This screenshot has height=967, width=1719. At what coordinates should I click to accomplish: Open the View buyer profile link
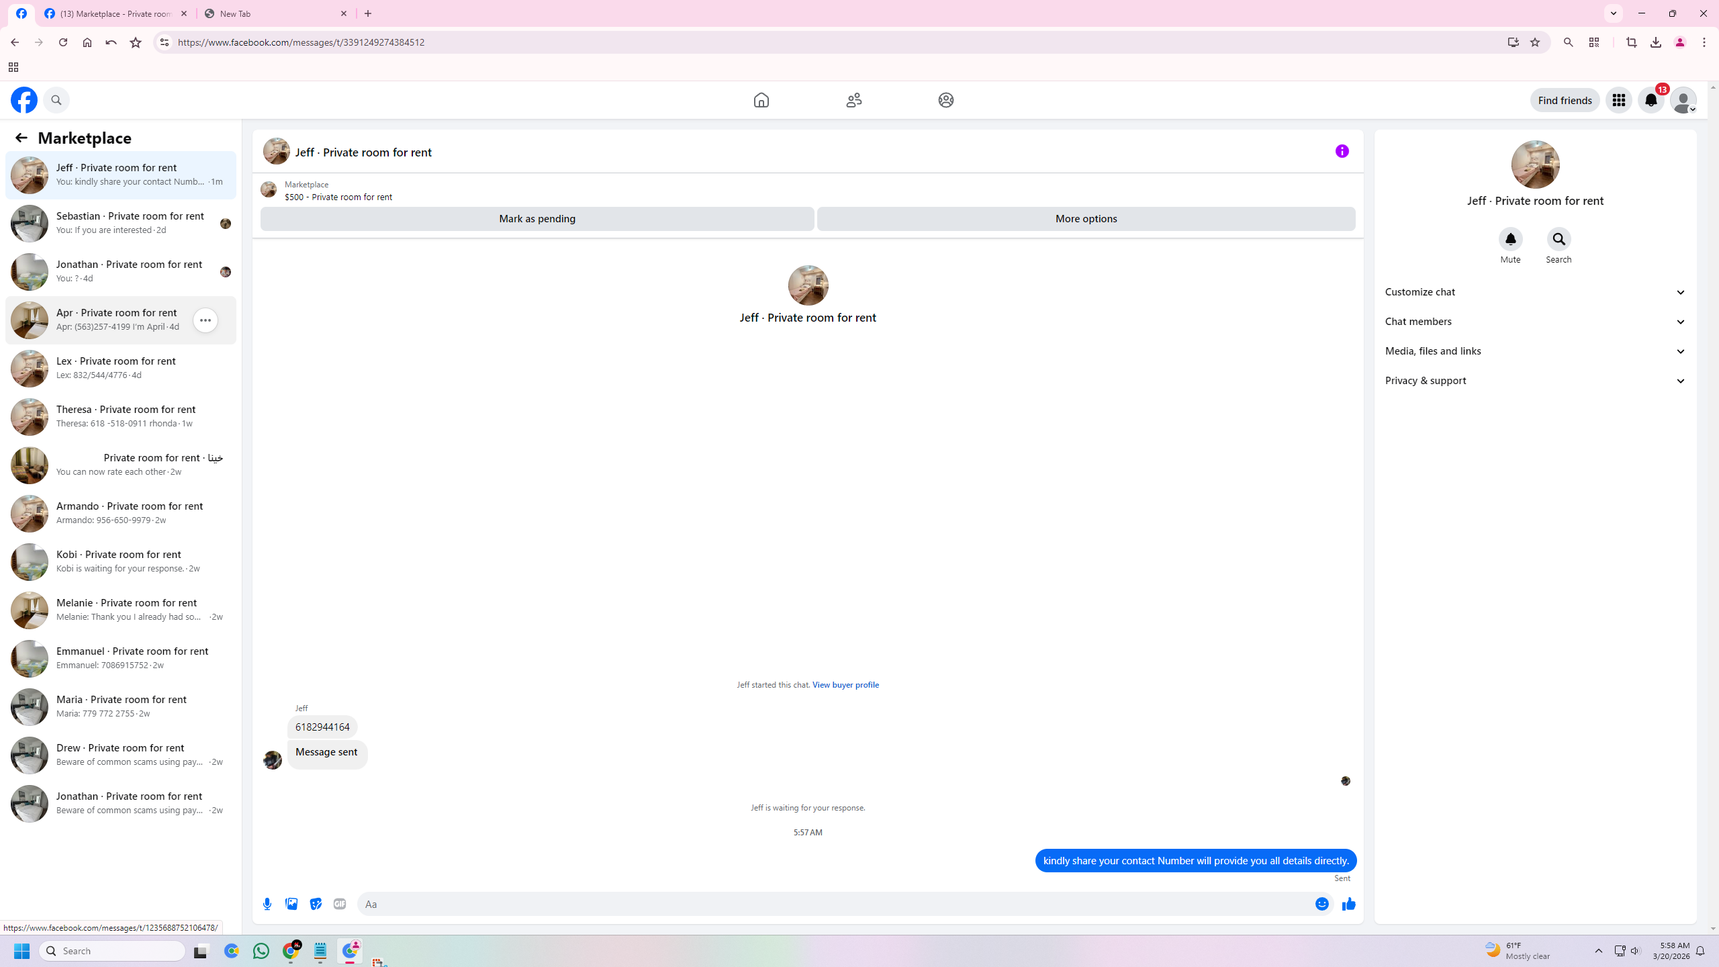click(845, 684)
